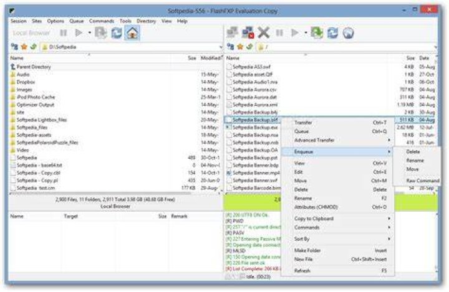Click the disconnect icon with the red mark

[248, 32]
